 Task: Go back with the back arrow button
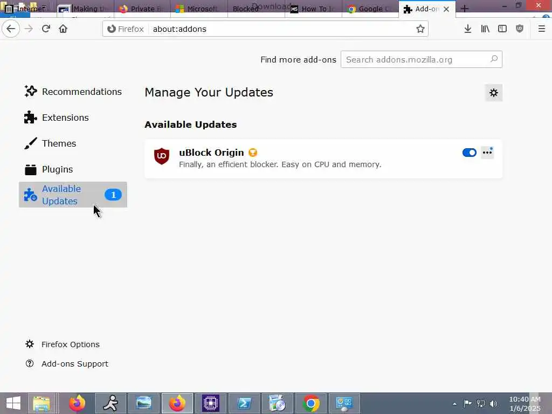click(11, 29)
